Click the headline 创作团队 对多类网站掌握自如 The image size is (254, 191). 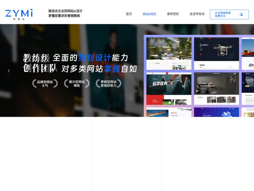pos(80,68)
